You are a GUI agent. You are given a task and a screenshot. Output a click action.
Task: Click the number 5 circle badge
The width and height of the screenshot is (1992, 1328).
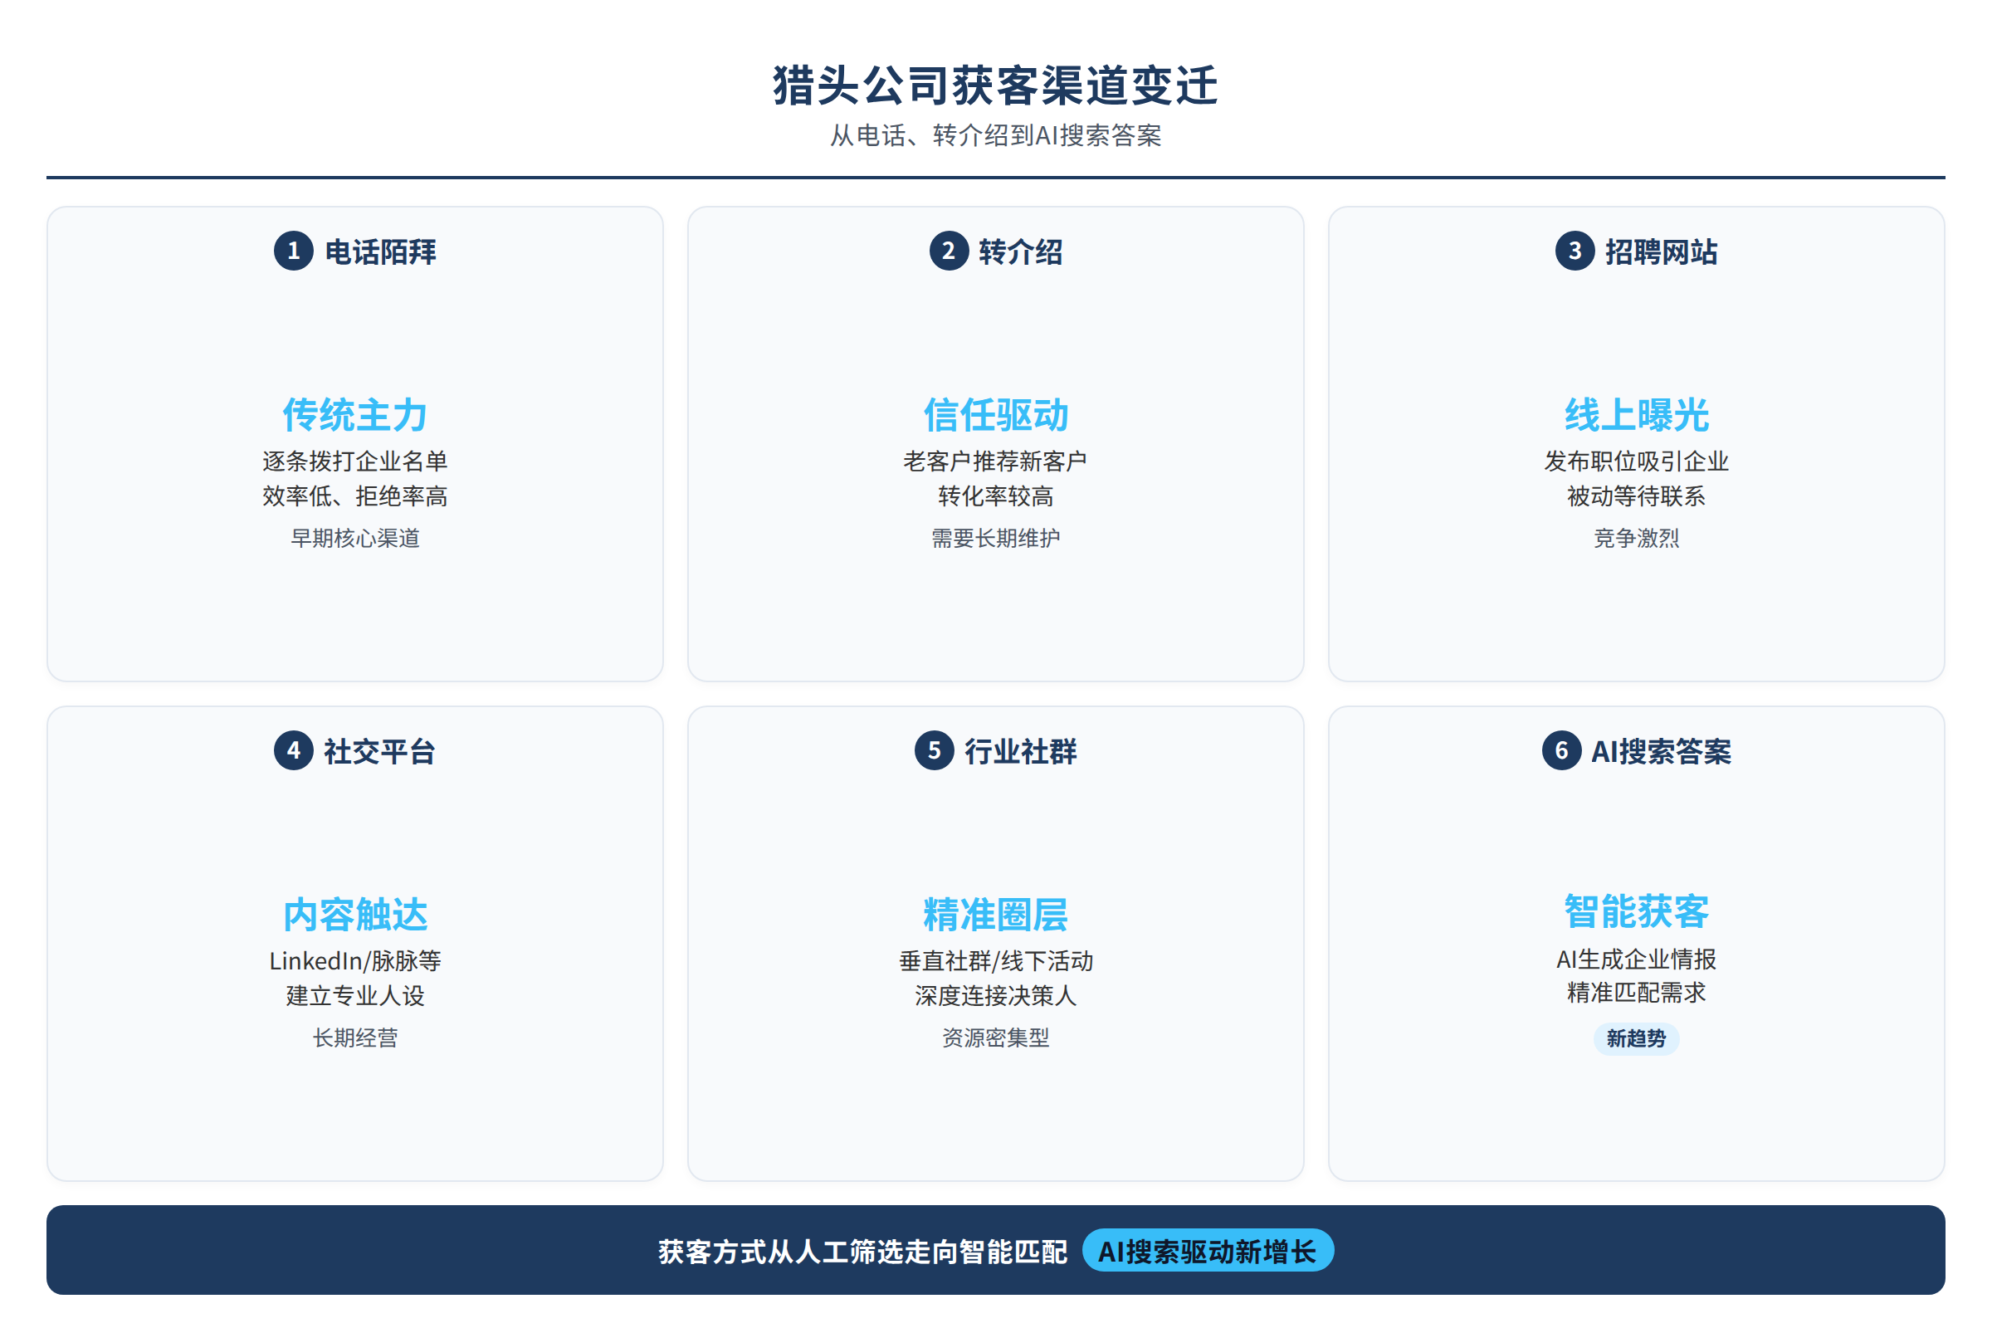coord(935,750)
